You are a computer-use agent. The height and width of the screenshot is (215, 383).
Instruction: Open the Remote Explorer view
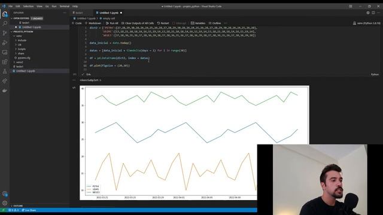[5, 52]
